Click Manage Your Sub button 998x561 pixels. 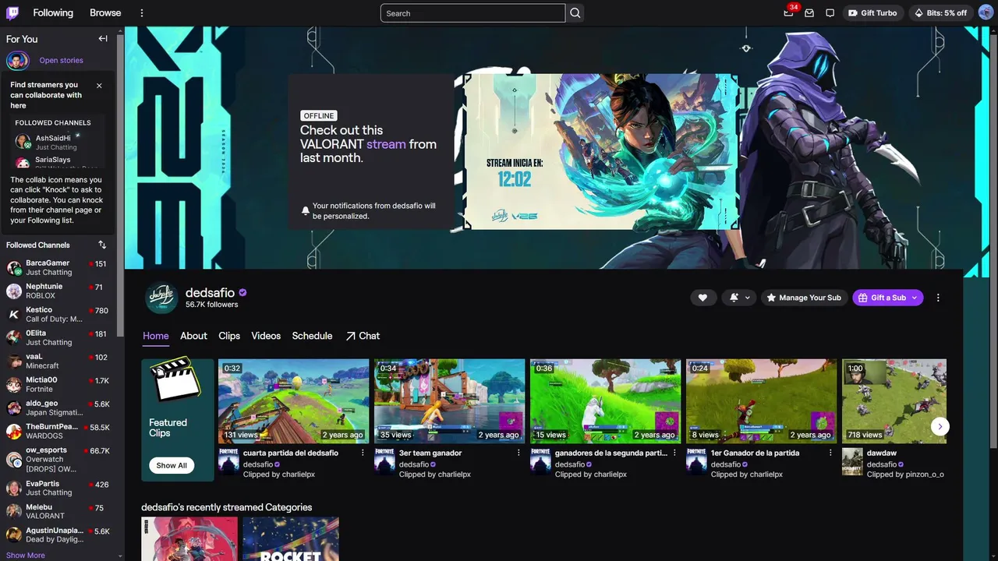[x=803, y=298]
